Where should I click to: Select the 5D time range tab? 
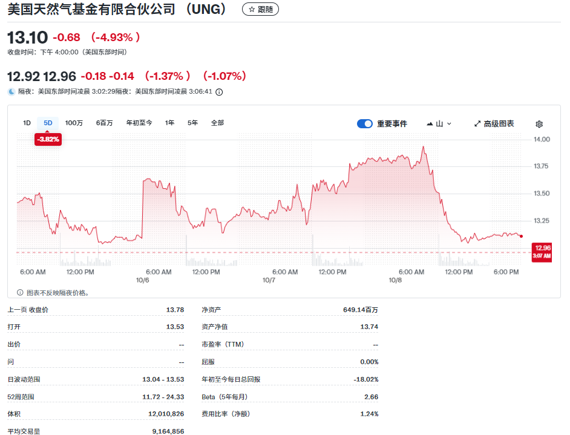point(48,123)
